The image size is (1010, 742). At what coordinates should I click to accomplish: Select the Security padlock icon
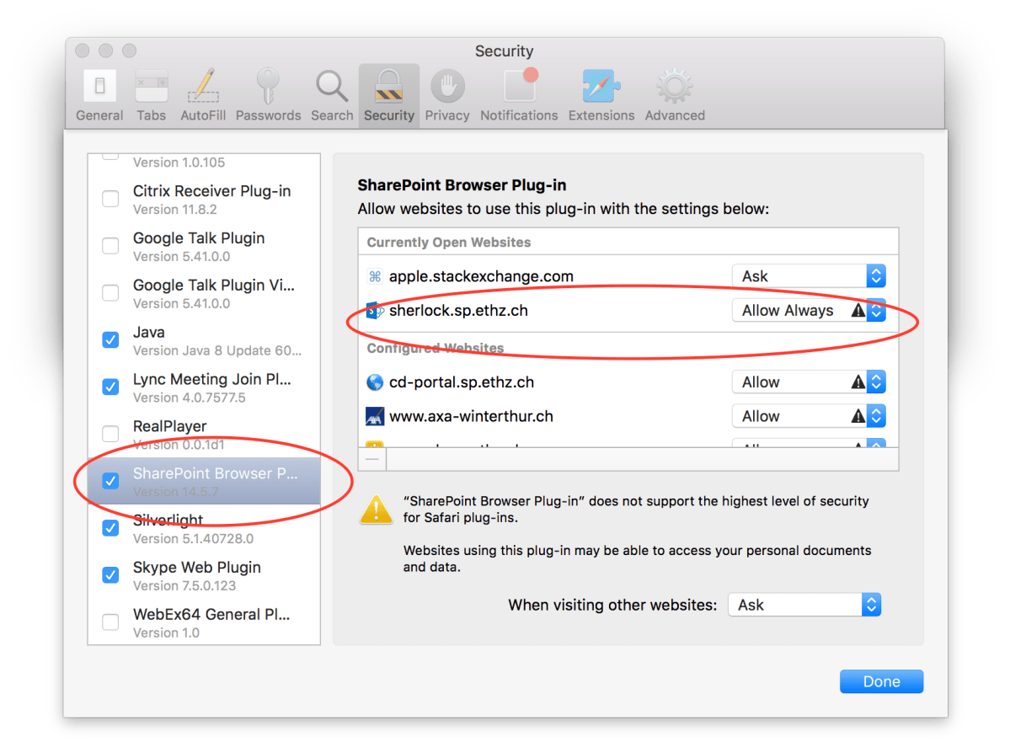click(x=389, y=86)
